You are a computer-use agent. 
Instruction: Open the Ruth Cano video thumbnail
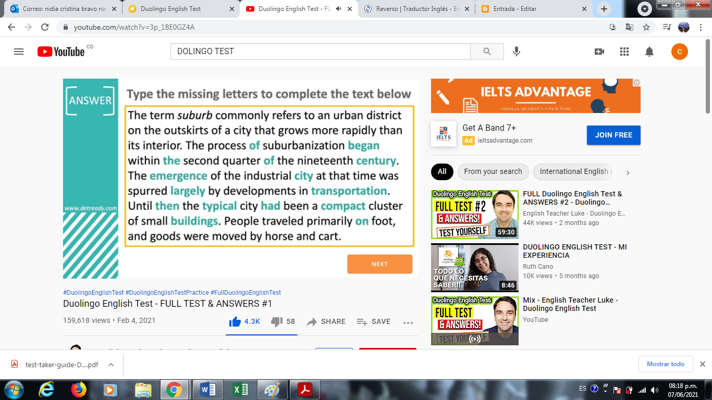click(475, 268)
